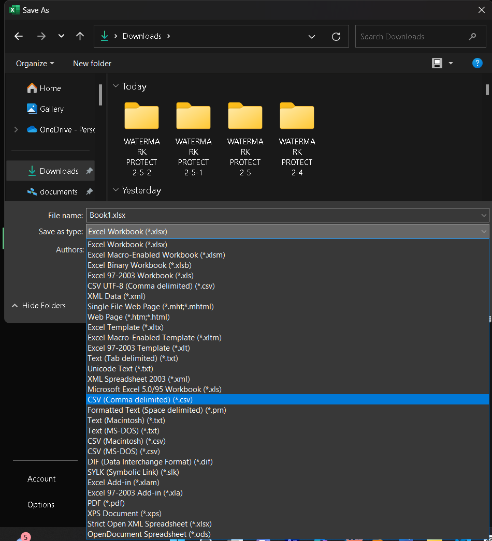492x541 pixels.
Task: Open the Organize menu
Action: tap(35, 64)
